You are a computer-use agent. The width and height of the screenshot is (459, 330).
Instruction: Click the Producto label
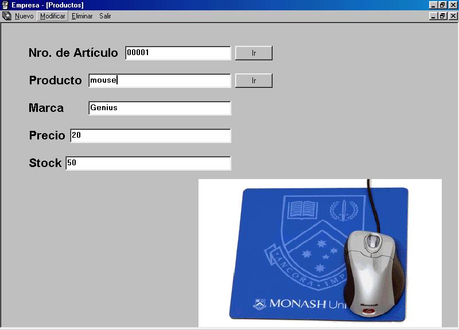coord(55,80)
